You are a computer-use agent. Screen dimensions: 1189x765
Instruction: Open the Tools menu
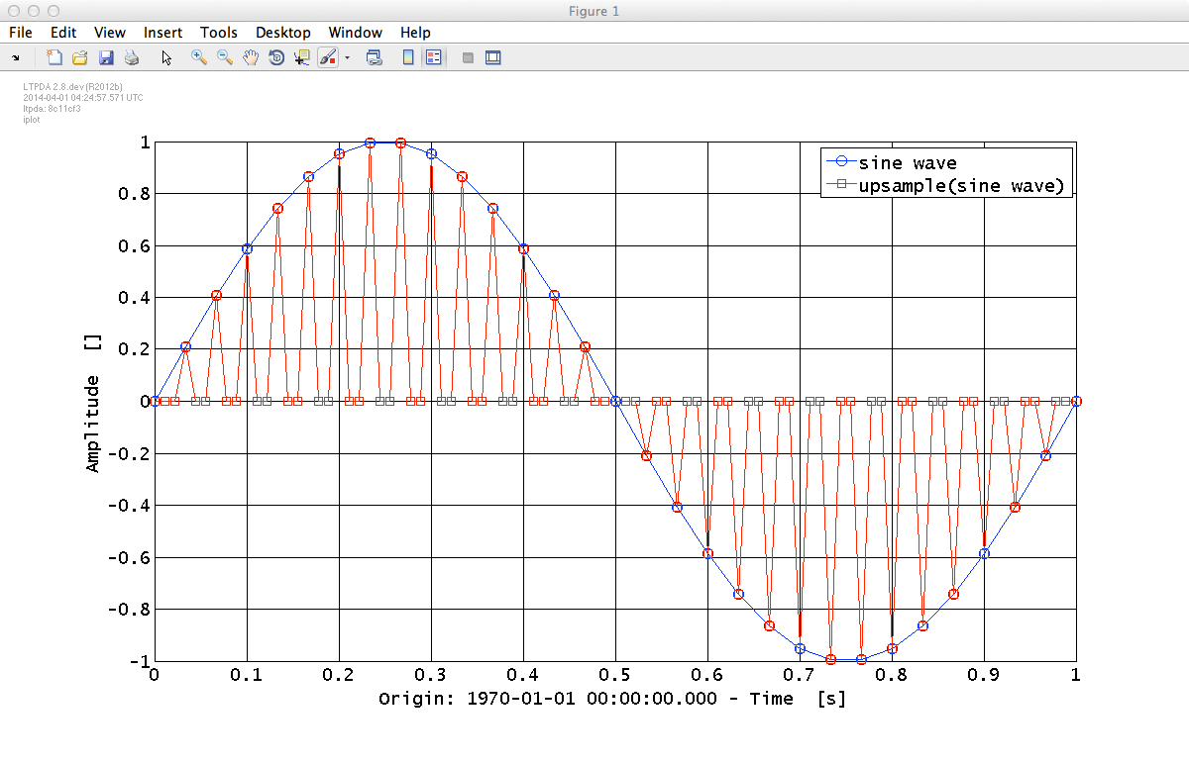[219, 33]
